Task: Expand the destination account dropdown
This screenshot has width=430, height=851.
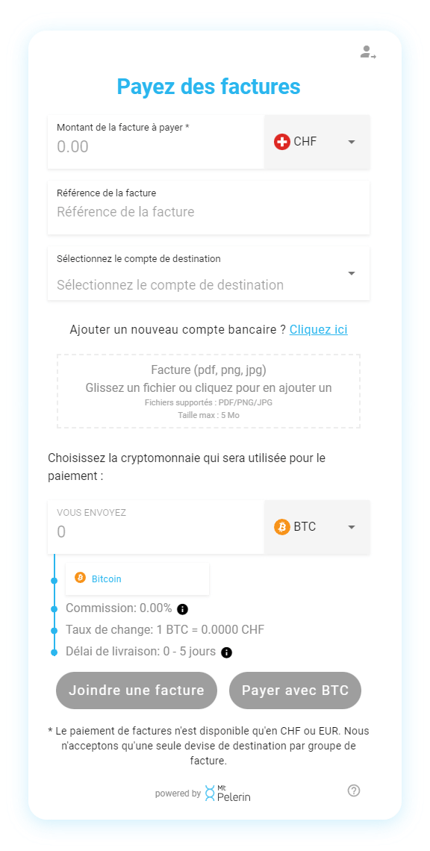Action: point(350,273)
